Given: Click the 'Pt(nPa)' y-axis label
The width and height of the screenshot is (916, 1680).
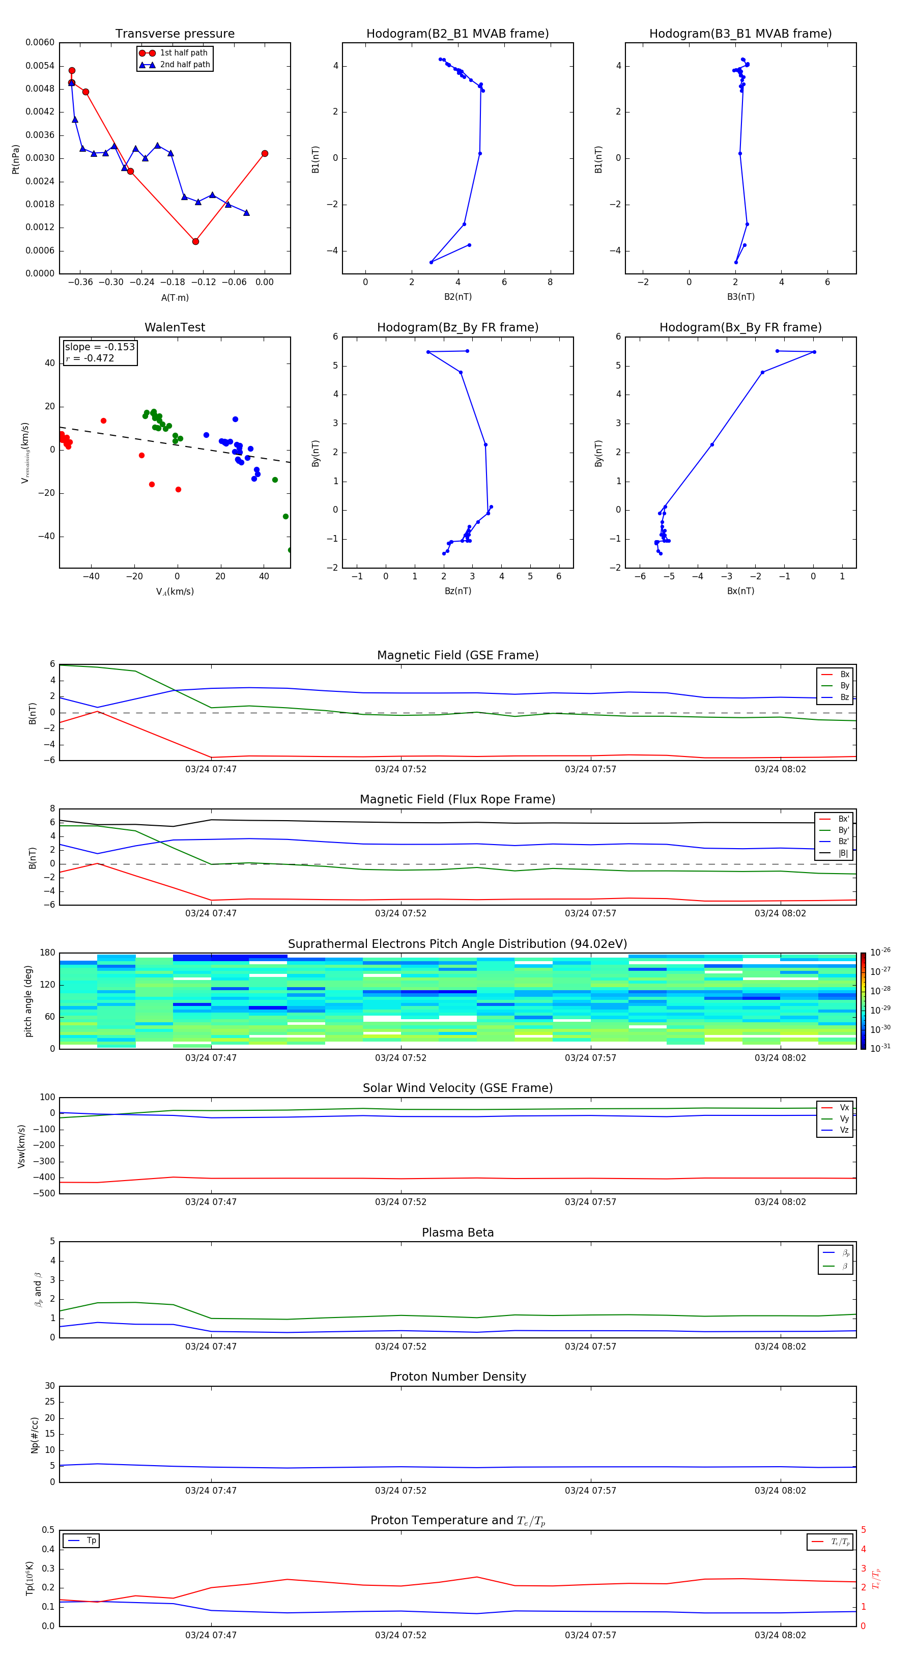Looking at the screenshot, I should point(16,158).
